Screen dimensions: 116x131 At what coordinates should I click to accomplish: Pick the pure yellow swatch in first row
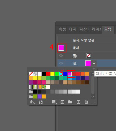click(x=52, y=74)
